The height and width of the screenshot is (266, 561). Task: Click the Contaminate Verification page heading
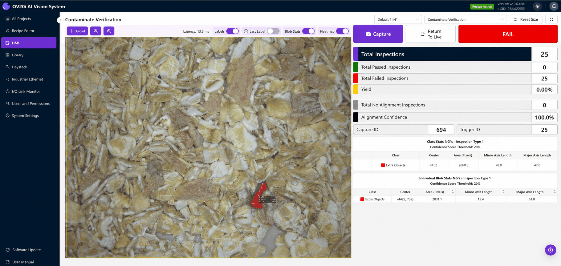point(93,20)
